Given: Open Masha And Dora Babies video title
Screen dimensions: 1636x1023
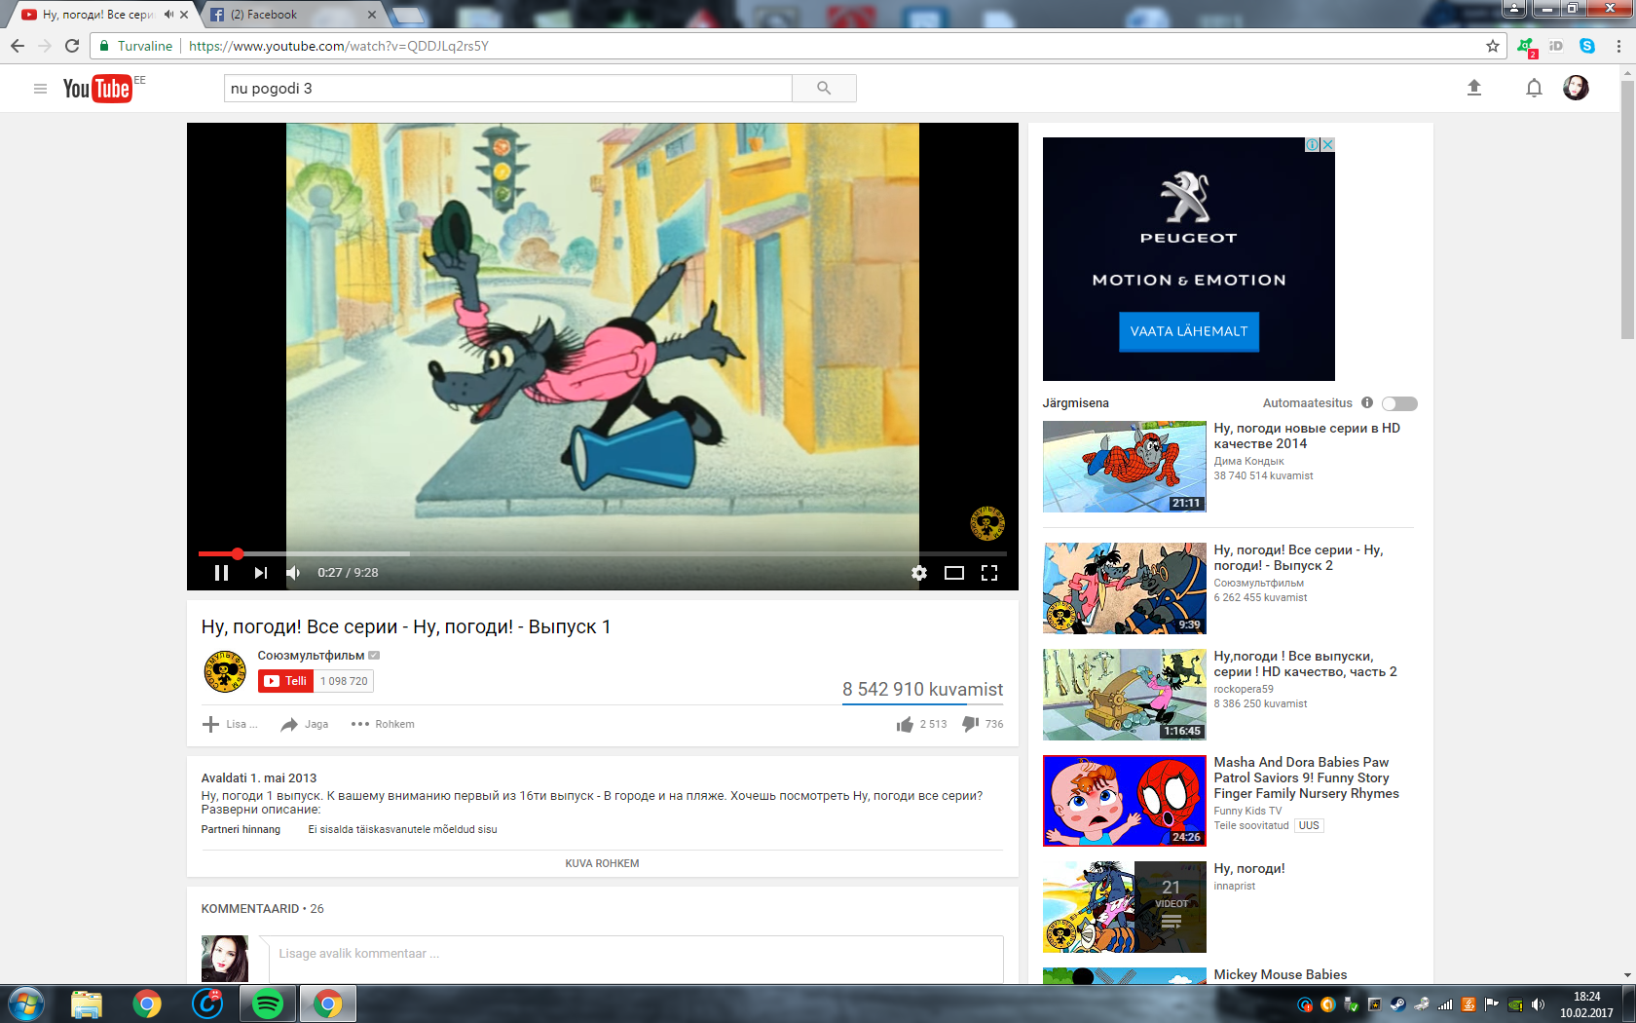Looking at the screenshot, I should click(1306, 777).
